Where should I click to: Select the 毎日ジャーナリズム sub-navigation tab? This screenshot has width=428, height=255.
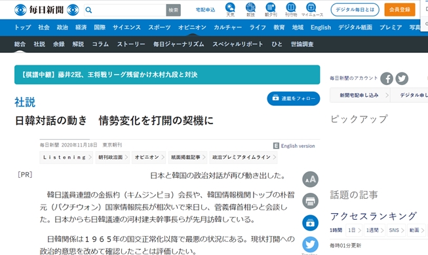(x=178, y=44)
